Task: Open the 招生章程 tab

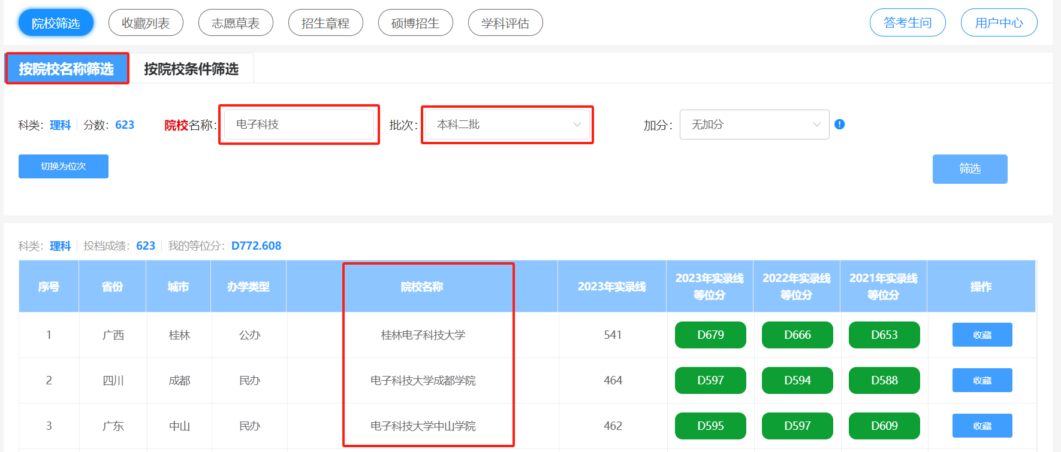Action: click(x=325, y=23)
